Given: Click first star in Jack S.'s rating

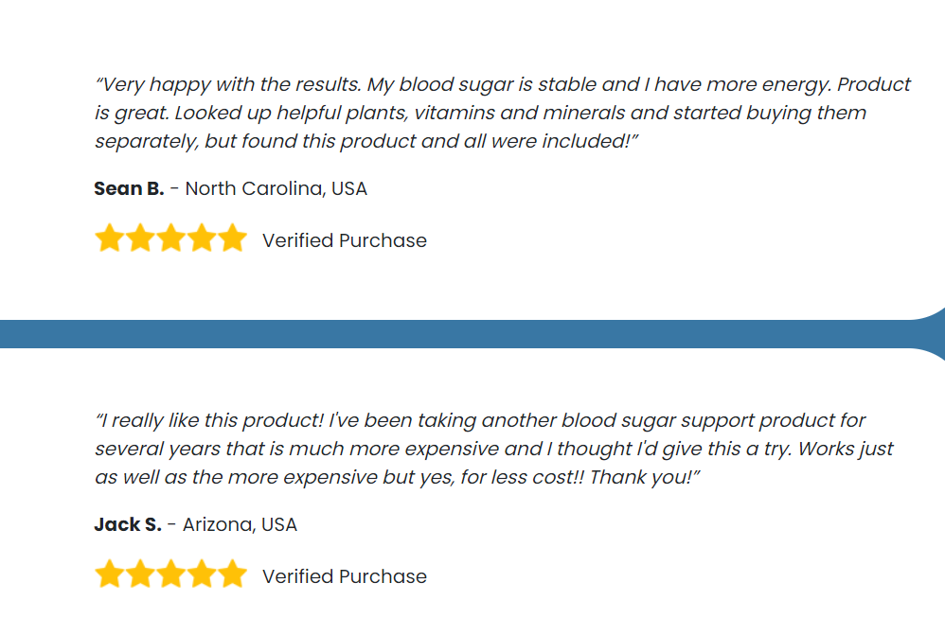Looking at the screenshot, I should 110,574.
